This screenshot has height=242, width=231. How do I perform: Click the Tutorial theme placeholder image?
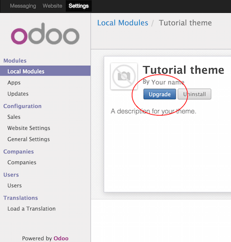(x=124, y=76)
